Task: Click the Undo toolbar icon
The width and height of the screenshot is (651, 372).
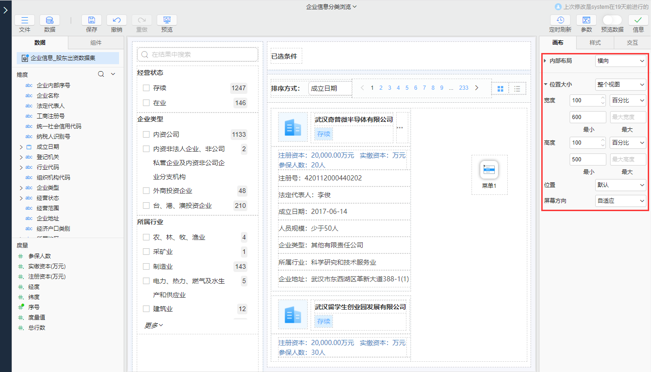Action: click(x=117, y=20)
